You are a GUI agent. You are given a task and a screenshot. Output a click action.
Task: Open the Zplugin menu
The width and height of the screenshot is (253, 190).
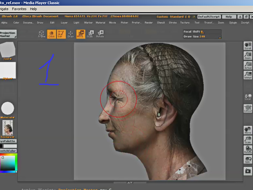pyautogui.click(x=233, y=23)
